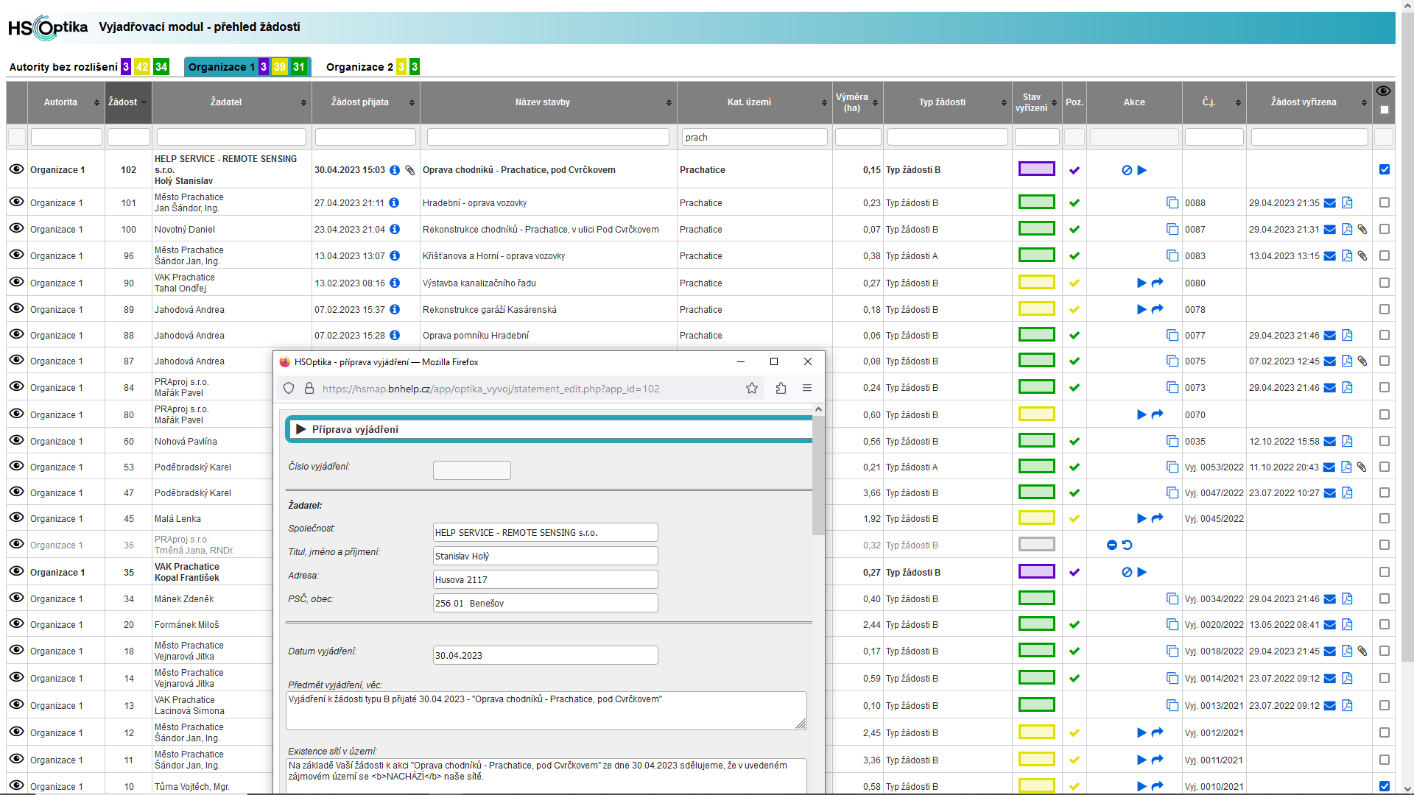Bookmark page with star in Firefox popup
This screenshot has height=795, width=1414.
point(752,389)
